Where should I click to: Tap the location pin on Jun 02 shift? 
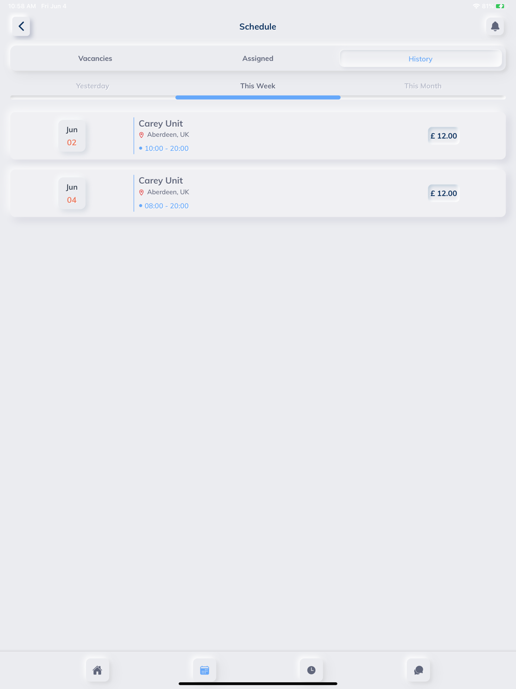click(141, 135)
